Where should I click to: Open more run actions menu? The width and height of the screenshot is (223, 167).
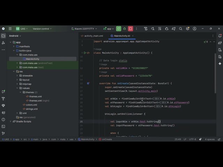(136, 29)
